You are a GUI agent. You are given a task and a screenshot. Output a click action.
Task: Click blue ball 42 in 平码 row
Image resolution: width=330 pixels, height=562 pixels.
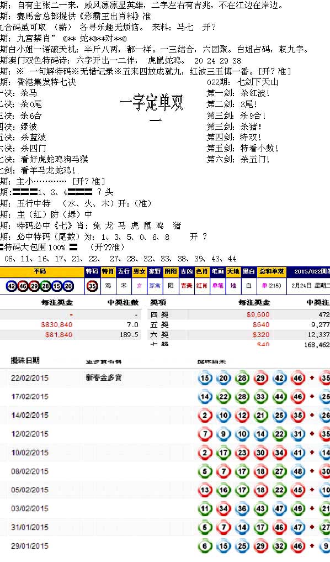(x=12, y=286)
